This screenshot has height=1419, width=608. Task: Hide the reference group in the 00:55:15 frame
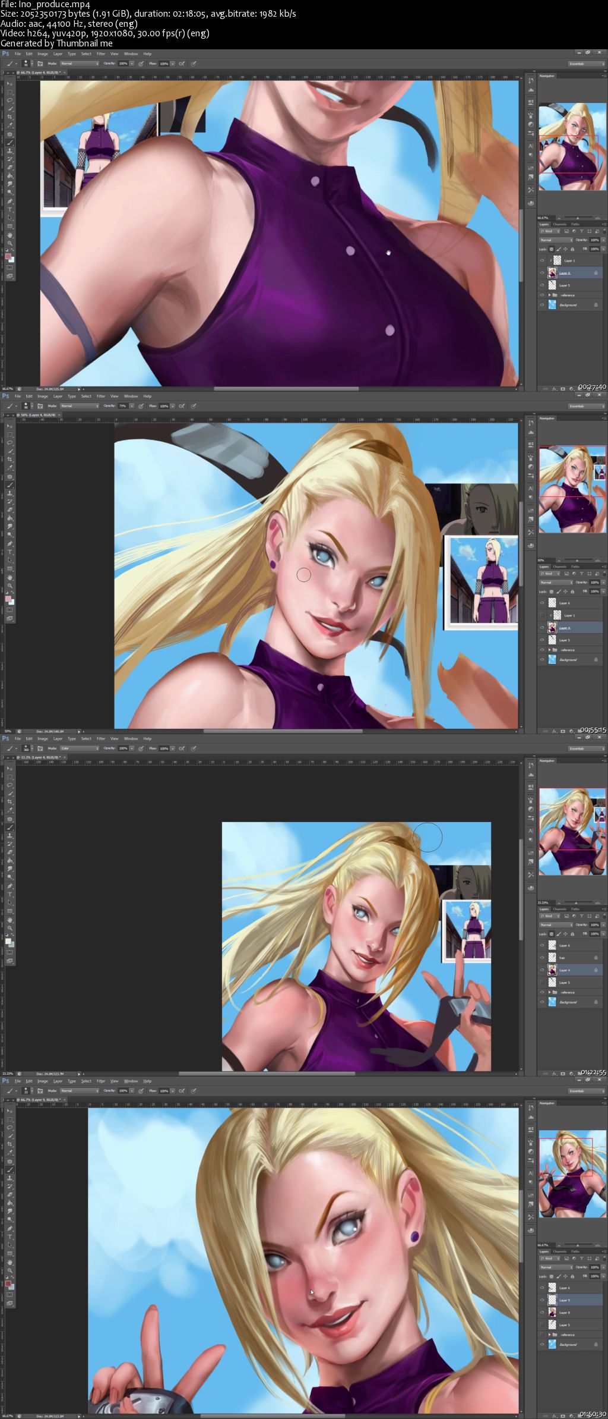point(542,650)
